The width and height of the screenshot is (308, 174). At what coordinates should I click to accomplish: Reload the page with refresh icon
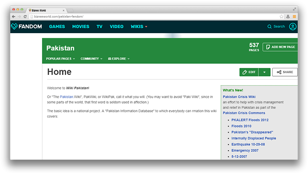click(25, 16)
